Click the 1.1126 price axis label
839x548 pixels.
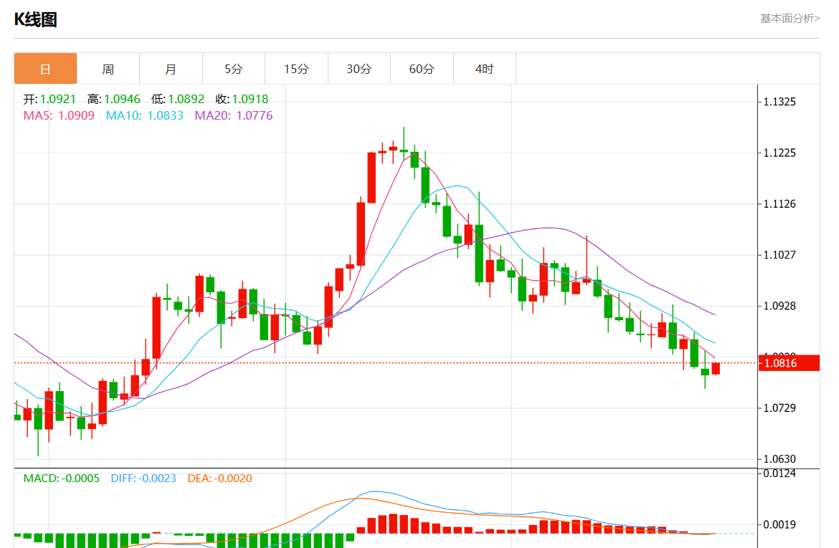point(779,203)
